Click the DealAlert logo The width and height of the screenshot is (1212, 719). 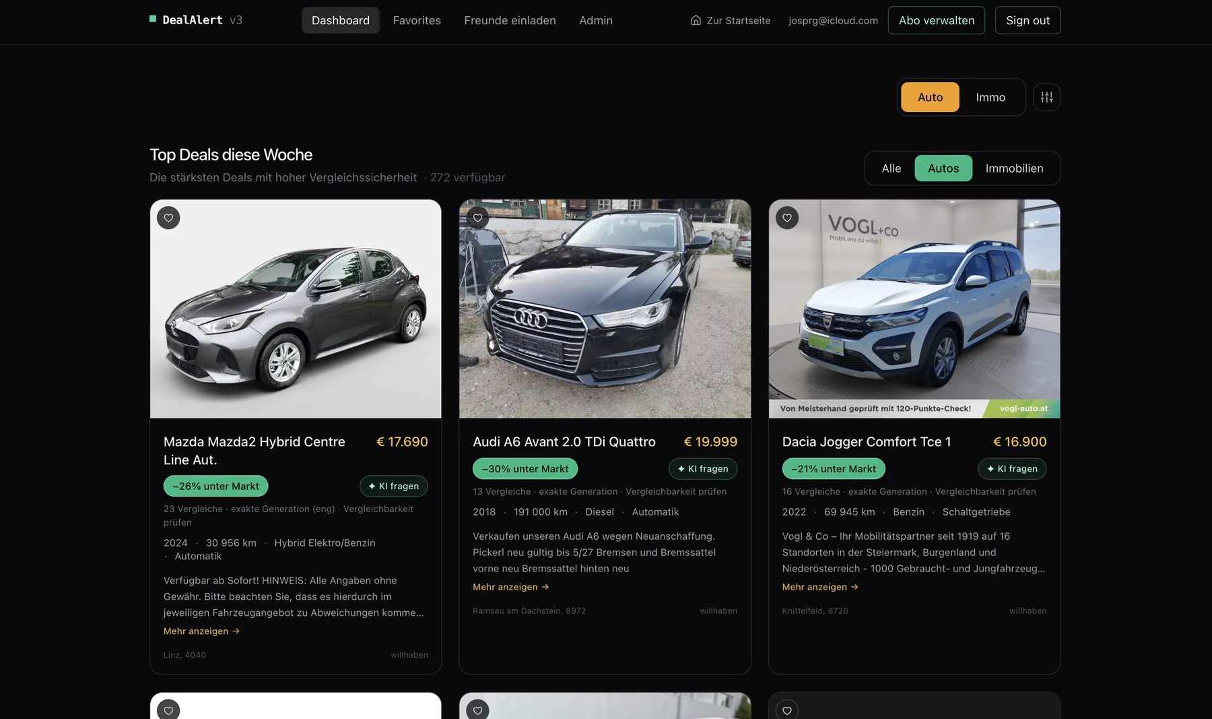(195, 20)
